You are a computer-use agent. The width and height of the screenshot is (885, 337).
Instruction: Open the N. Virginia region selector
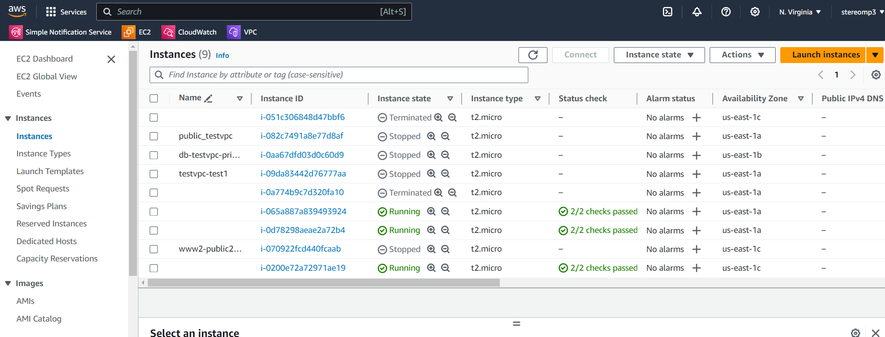(800, 12)
